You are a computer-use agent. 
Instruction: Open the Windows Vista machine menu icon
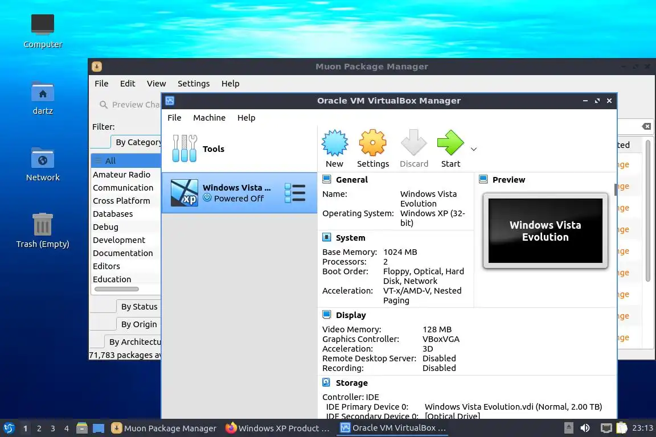click(295, 193)
